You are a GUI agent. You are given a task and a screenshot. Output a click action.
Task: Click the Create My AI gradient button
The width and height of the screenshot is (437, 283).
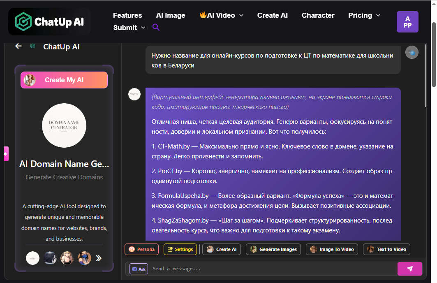64,80
